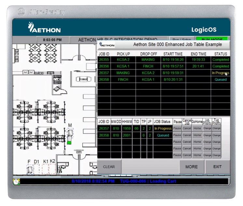
Task: Click the Aethon logo in job table header
Action: click(107, 45)
